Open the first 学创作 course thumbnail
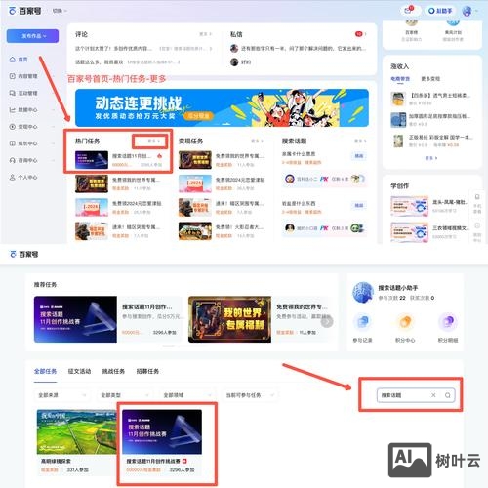This screenshot has height=488, width=488. click(410, 206)
